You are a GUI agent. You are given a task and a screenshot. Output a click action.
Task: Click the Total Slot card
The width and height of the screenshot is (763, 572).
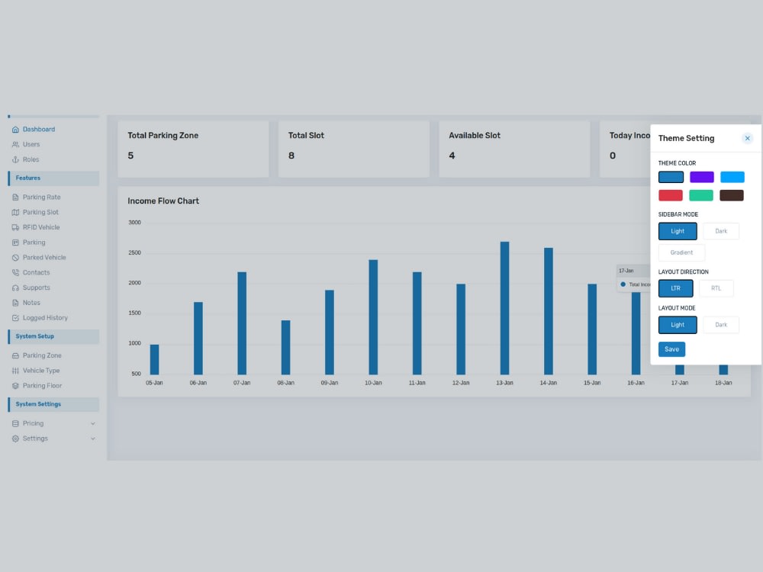coord(354,149)
